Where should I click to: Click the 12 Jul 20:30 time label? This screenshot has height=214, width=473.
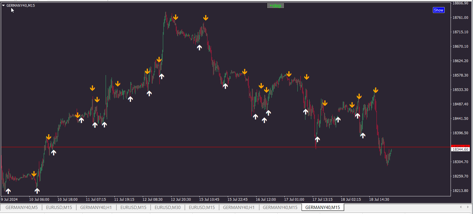tap(181, 200)
